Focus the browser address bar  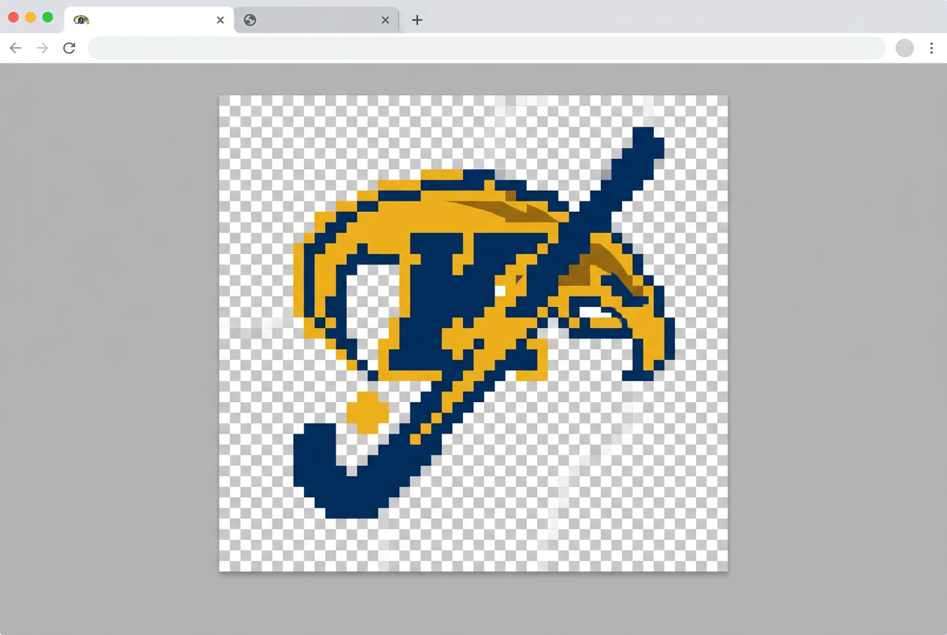click(487, 48)
